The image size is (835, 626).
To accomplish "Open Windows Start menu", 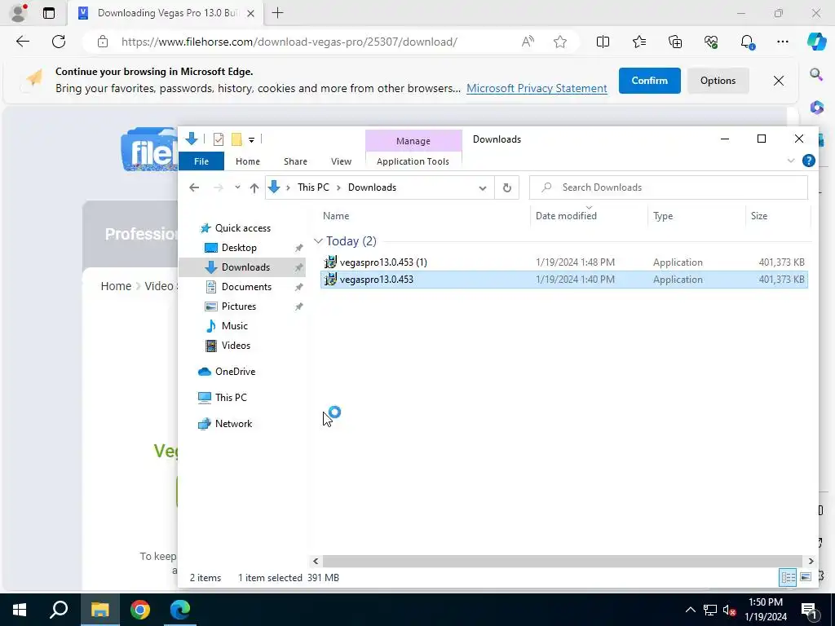I will (x=20, y=610).
